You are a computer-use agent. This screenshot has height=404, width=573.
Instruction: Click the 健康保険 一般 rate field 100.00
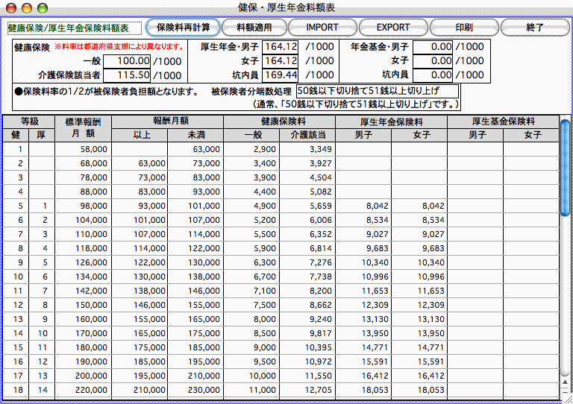coord(128,60)
